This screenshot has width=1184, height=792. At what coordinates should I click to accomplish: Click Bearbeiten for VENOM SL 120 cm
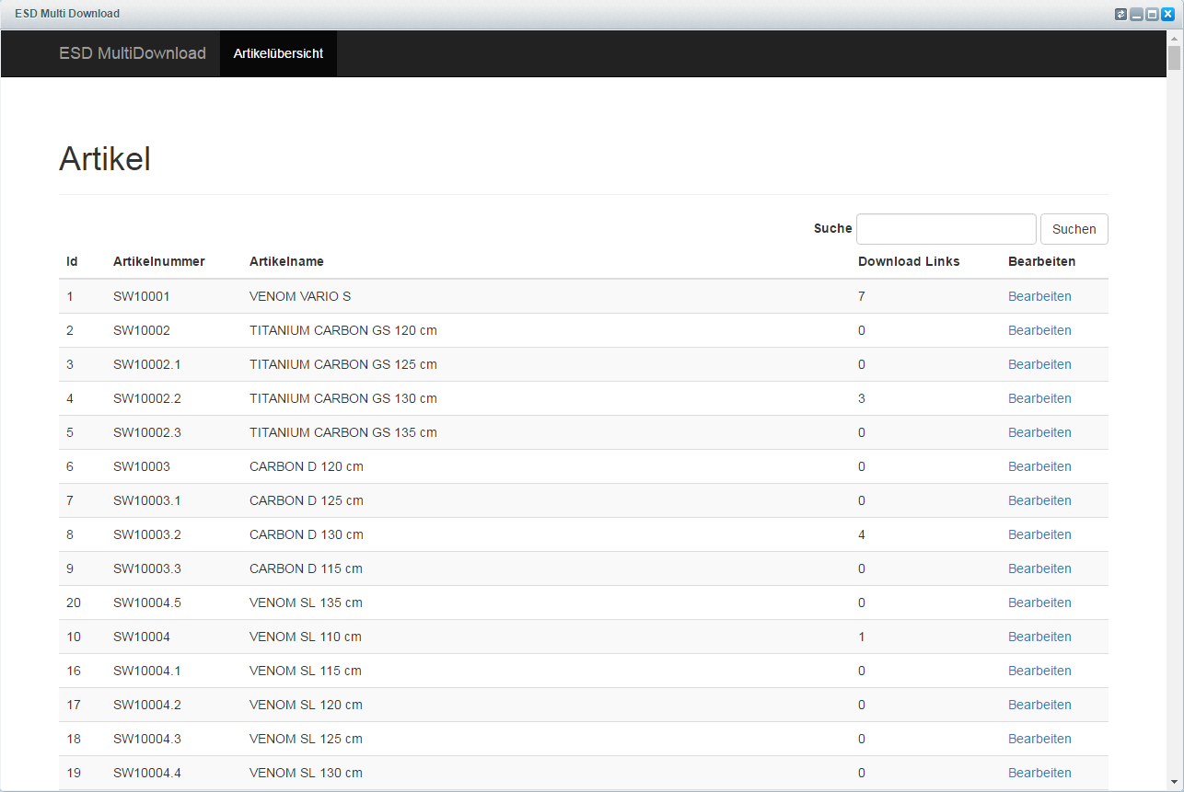pos(1039,705)
